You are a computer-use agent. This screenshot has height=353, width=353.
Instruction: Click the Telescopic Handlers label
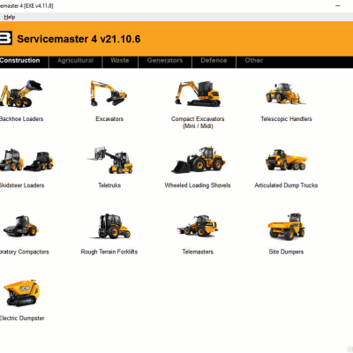click(286, 119)
